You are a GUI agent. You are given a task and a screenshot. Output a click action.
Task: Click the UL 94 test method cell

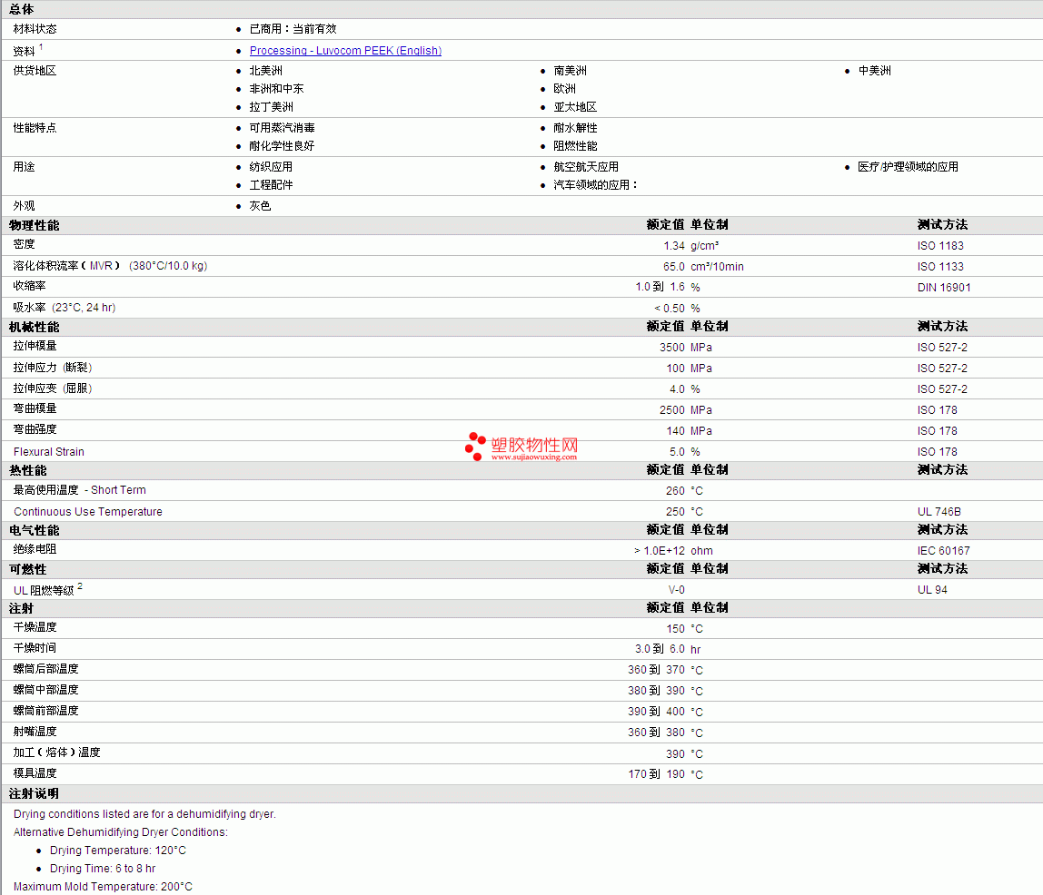932,590
